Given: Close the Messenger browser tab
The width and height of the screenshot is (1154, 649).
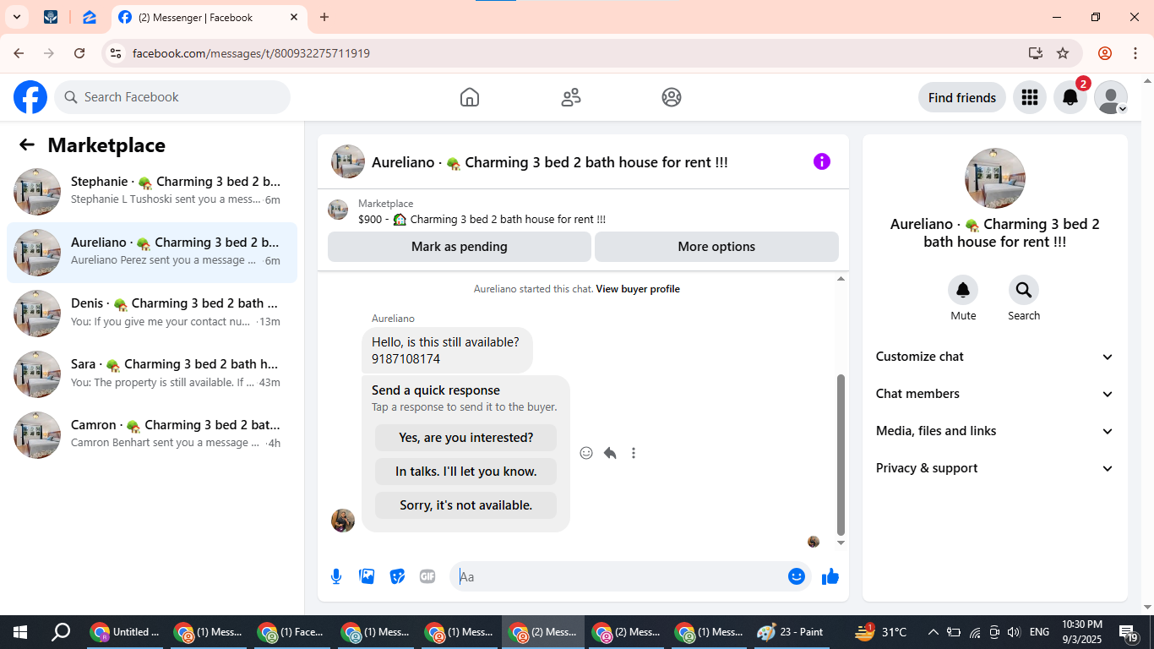Looking at the screenshot, I should click(x=293, y=17).
